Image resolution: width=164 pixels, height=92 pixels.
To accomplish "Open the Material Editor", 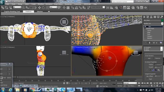I will tap(133, 8).
